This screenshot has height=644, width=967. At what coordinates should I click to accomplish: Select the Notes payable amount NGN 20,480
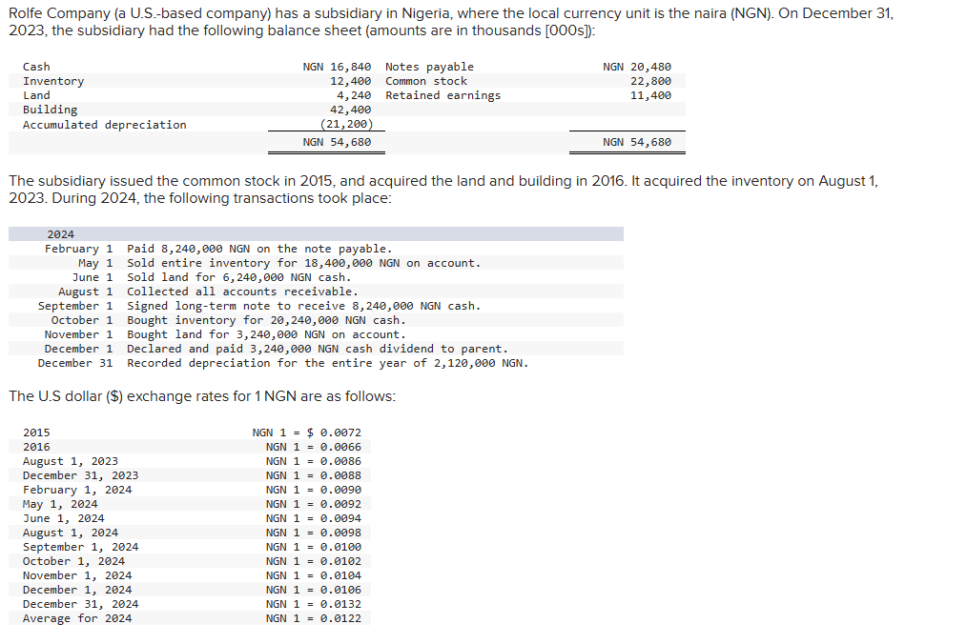(636, 67)
